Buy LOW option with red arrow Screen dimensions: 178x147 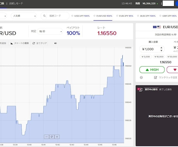pyautogui.click(x=173, y=70)
